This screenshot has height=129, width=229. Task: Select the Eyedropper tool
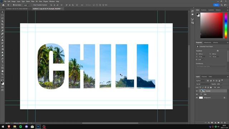point(3,30)
